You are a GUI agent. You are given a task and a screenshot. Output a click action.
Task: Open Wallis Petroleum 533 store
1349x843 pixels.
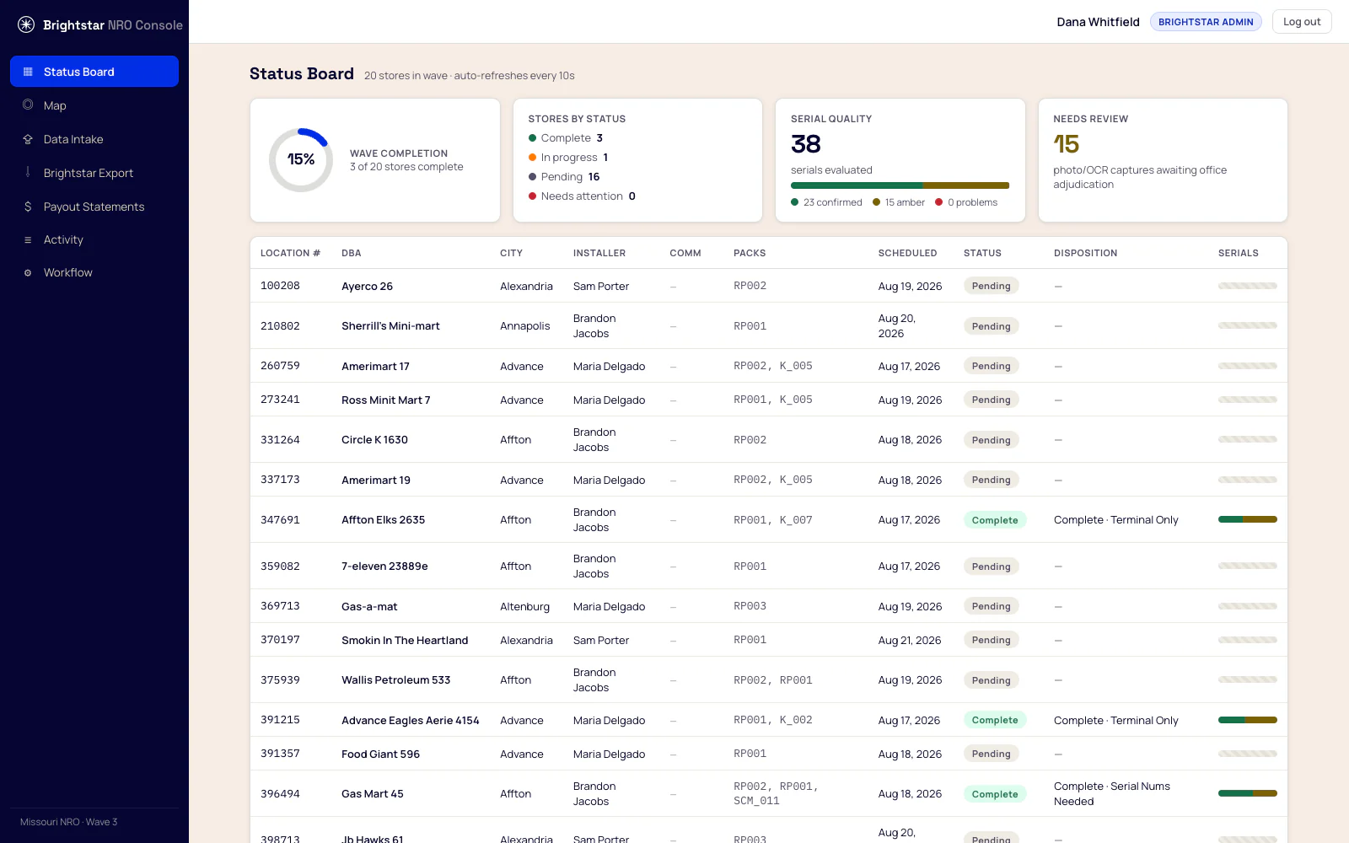coord(395,680)
